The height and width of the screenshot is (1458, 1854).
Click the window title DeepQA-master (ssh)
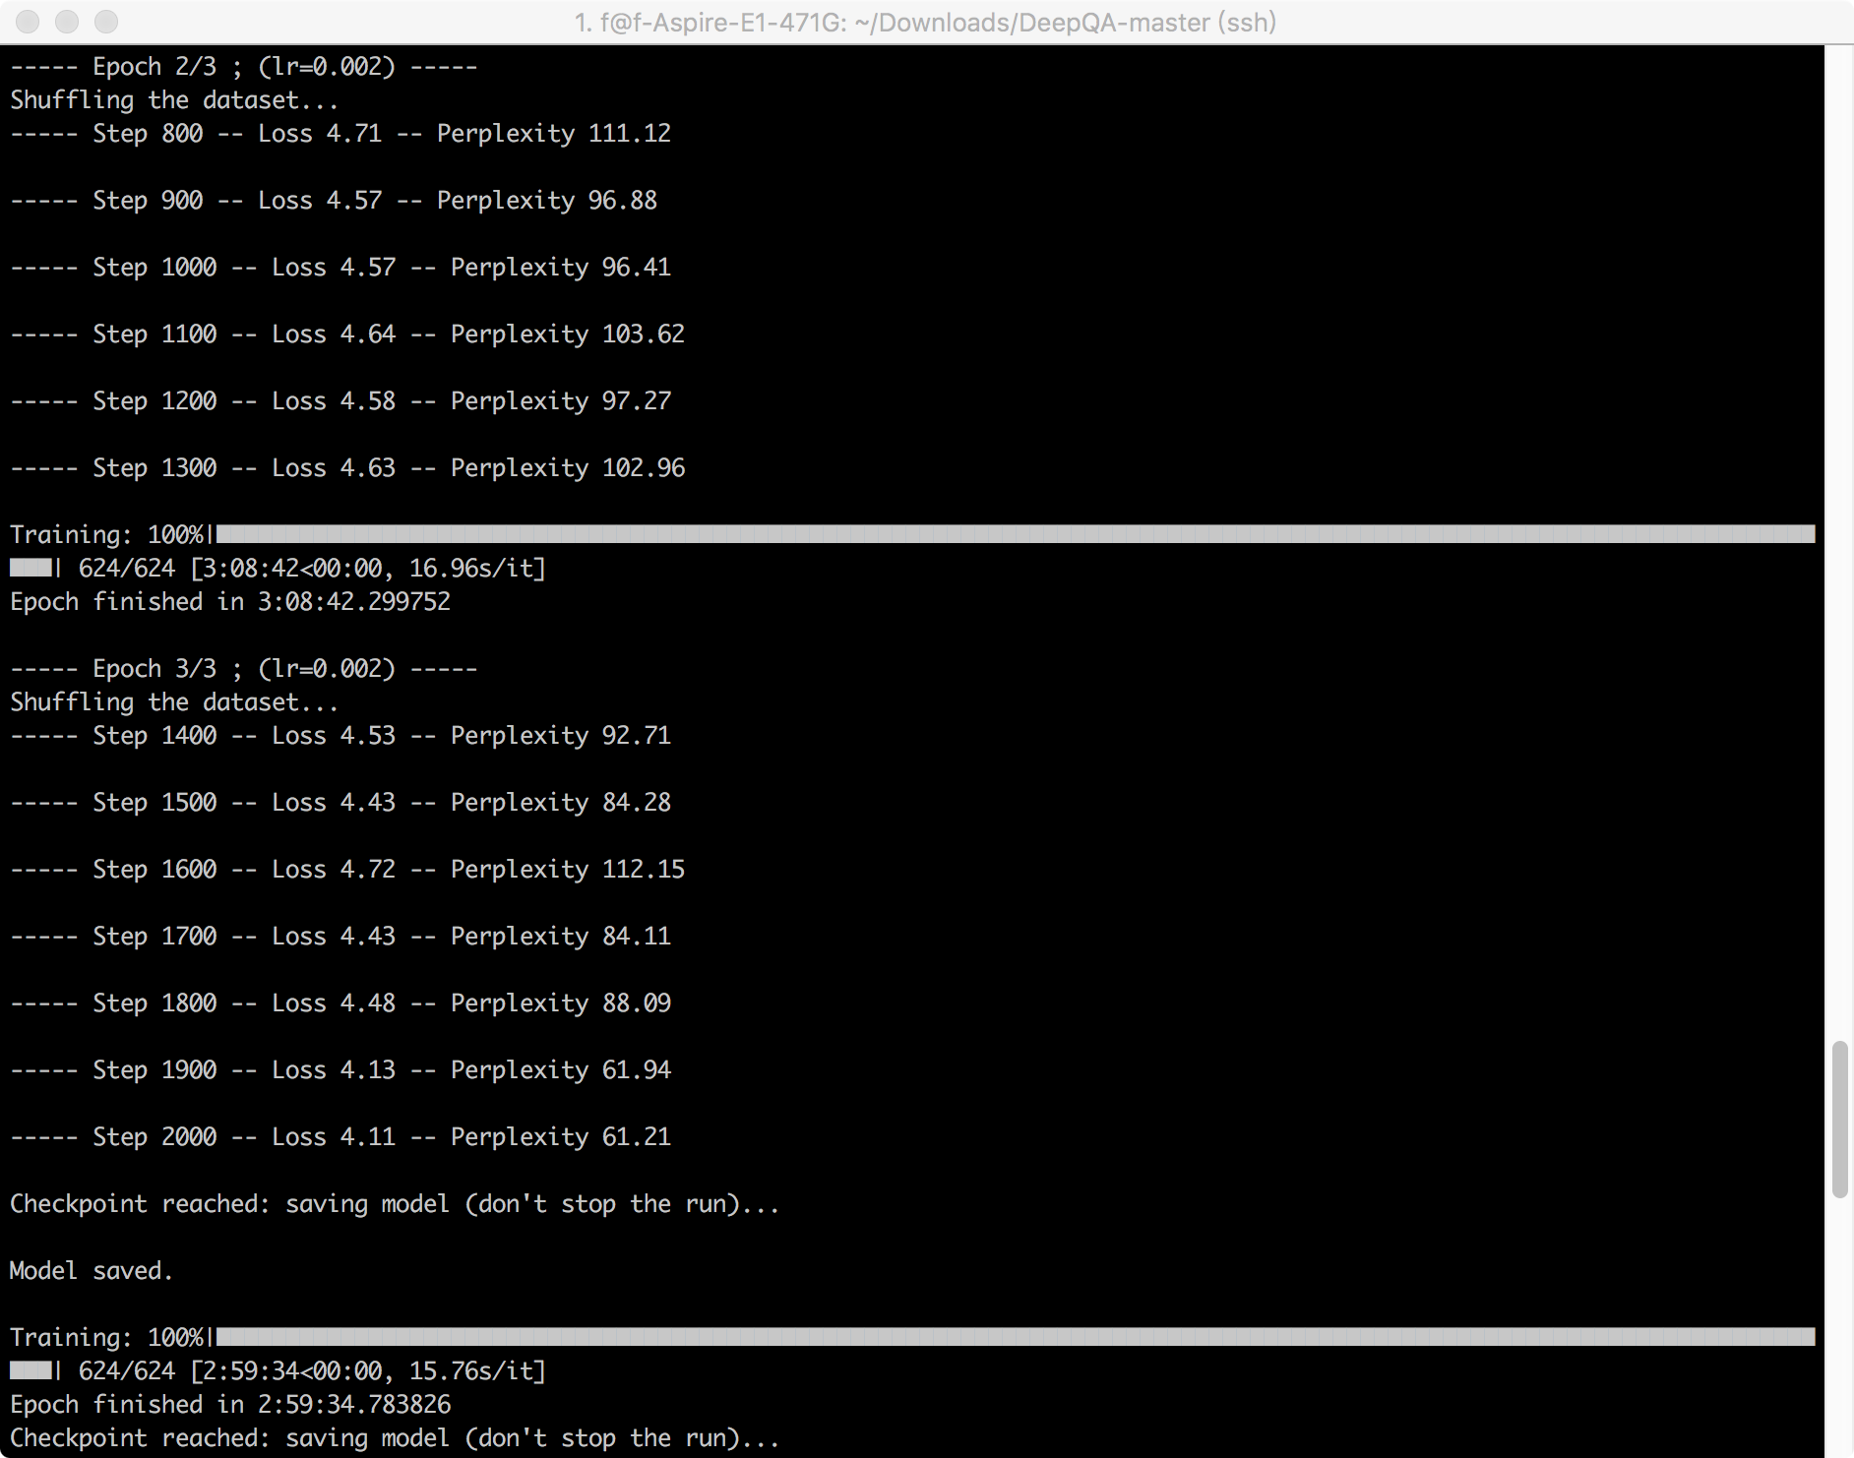click(925, 22)
